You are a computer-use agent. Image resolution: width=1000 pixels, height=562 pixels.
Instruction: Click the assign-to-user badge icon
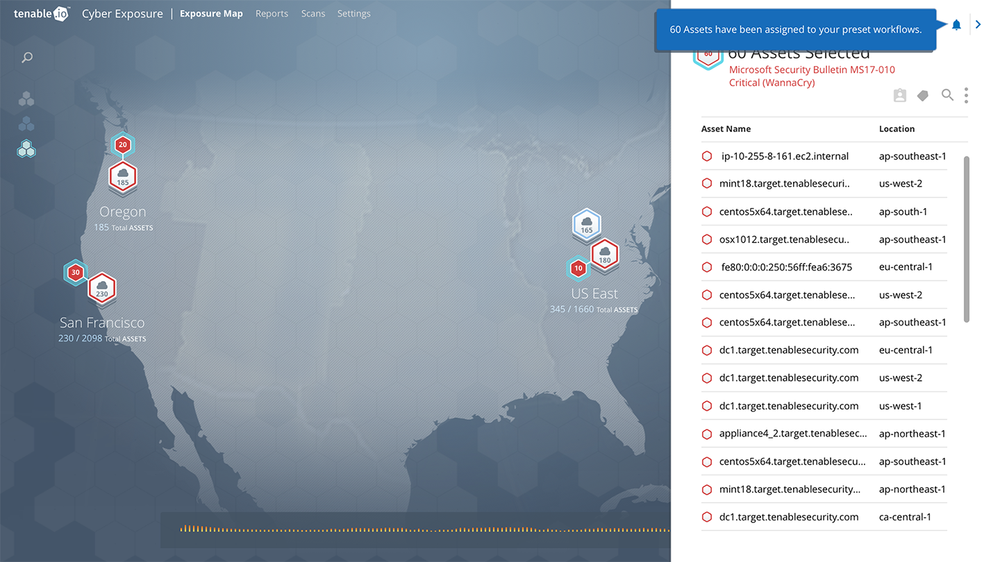900,96
